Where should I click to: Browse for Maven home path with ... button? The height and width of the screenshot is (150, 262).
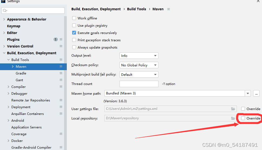coord(256,94)
